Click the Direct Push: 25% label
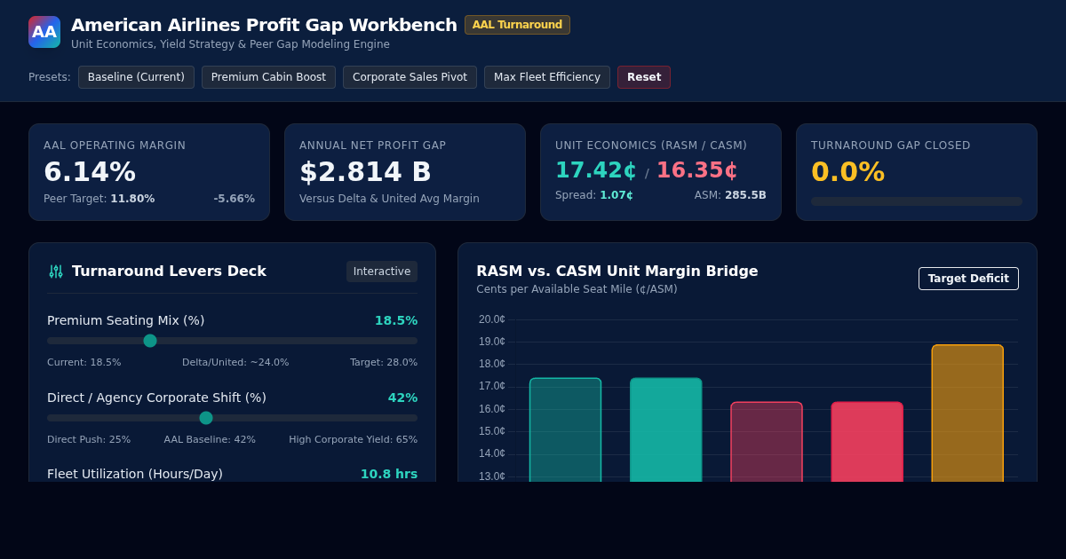The height and width of the screenshot is (559, 1066). coord(89,439)
